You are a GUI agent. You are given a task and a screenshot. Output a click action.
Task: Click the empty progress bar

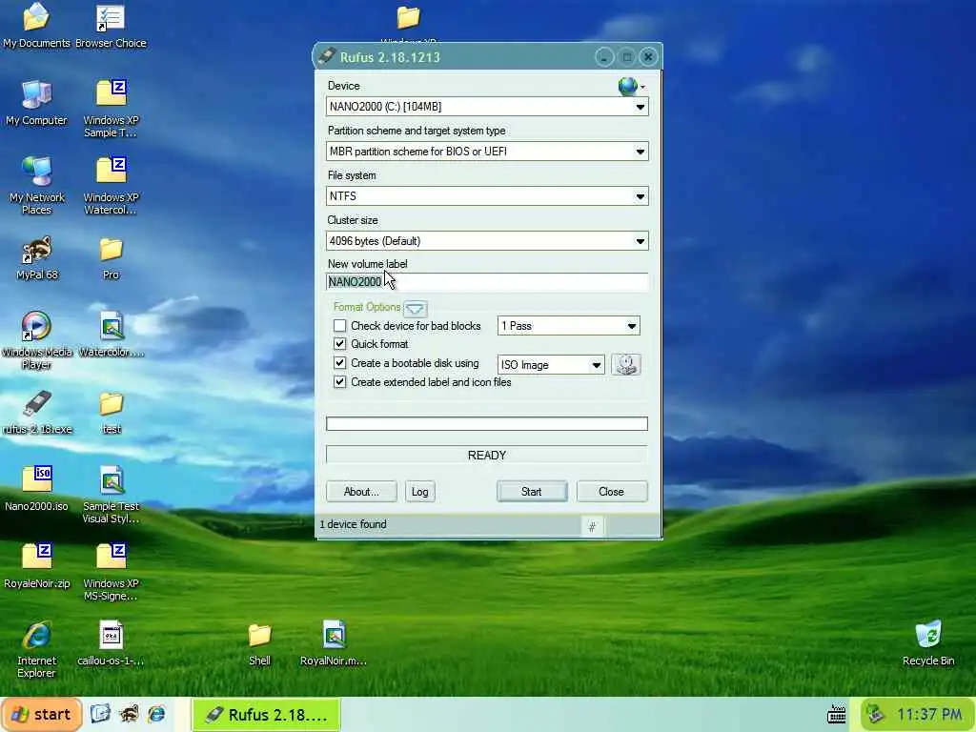pos(487,424)
